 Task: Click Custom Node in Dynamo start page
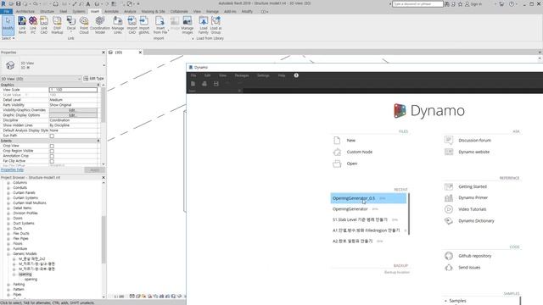pyautogui.click(x=360, y=152)
